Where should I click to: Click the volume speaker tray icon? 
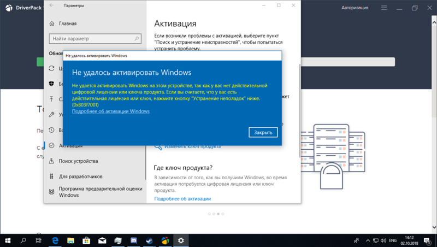click(383, 240)
